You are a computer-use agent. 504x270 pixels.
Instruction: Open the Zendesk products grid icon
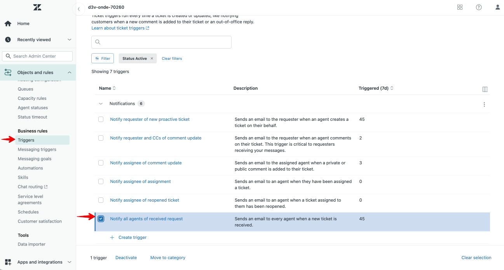pyautogui.click(x=460, y=7)
